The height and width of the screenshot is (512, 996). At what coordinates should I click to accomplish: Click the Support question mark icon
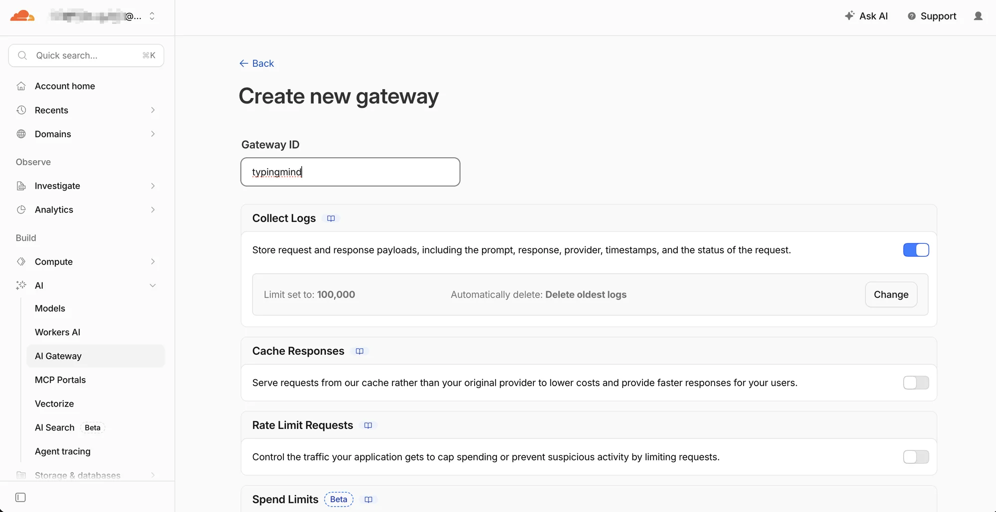[912, 16]
